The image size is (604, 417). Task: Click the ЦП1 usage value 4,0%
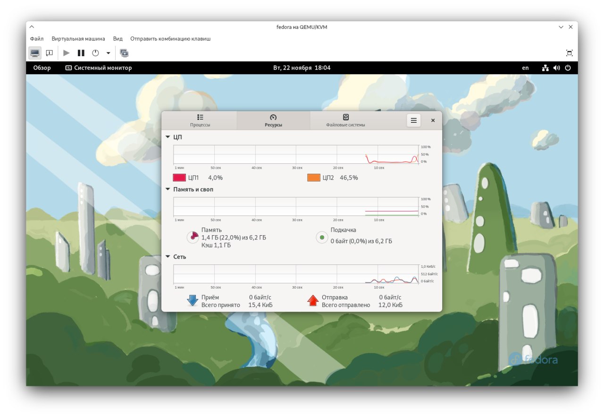click(215, 178)
